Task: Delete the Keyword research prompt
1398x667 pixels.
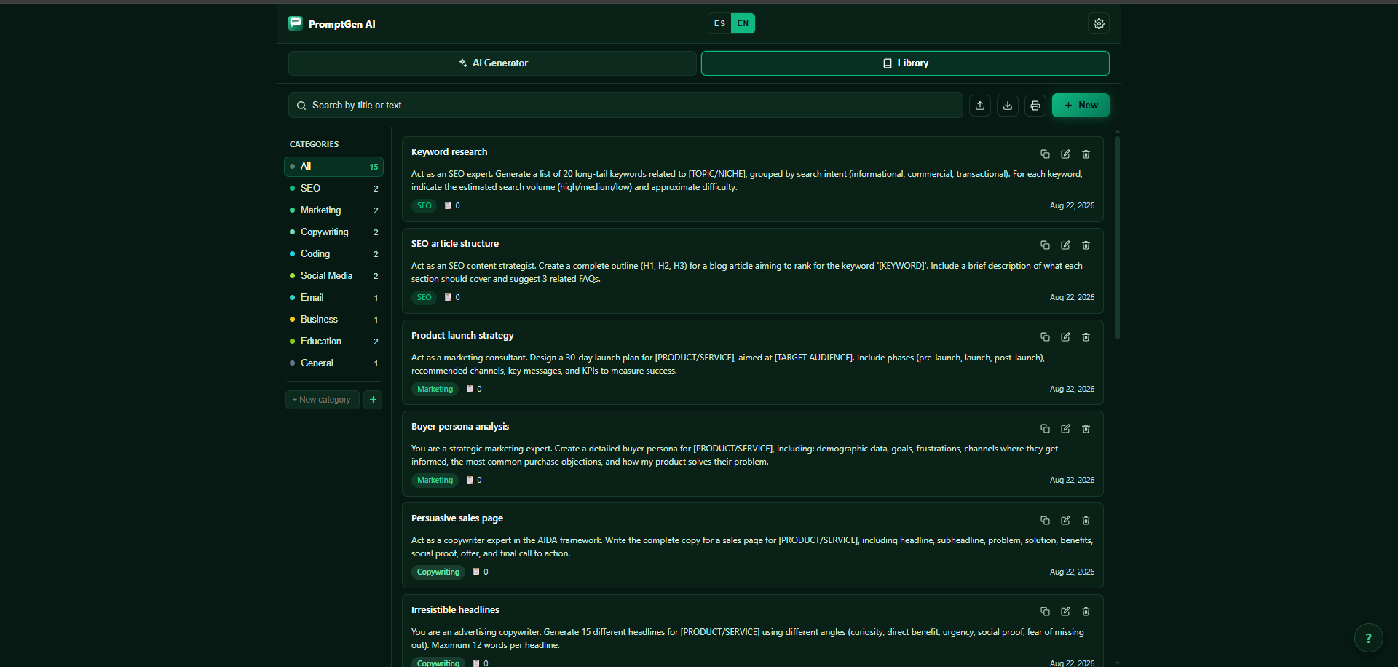Action: [x=1086, y=154]
